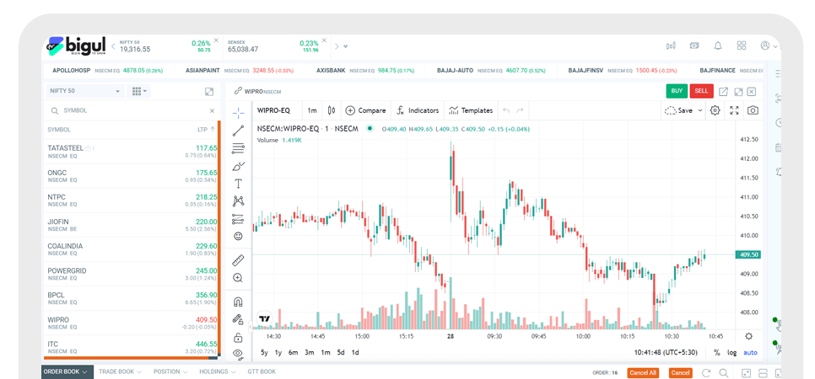The width and height of the screenshot is (815, 379).
Task: Toggle lock all drawing tools
Action: [238, 338]
